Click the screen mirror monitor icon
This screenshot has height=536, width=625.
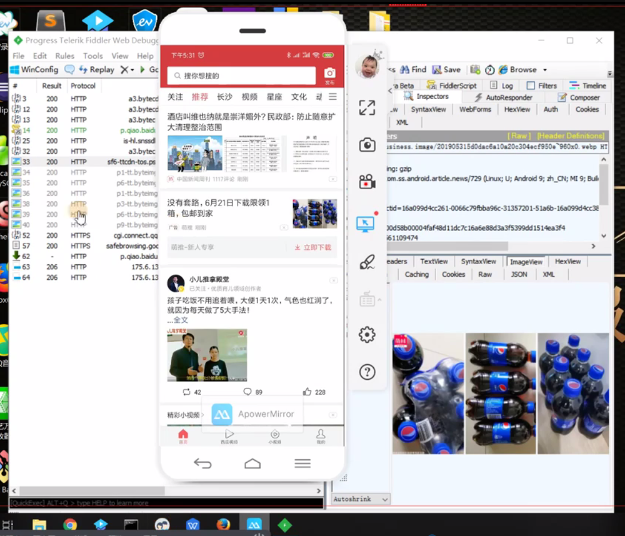366,224
